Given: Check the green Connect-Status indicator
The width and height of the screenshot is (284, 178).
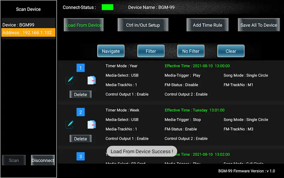Looking at the screenshot, I should 108,7.
